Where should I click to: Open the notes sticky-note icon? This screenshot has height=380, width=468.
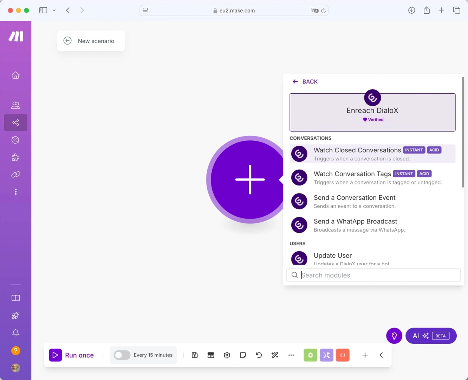[242, 355]
